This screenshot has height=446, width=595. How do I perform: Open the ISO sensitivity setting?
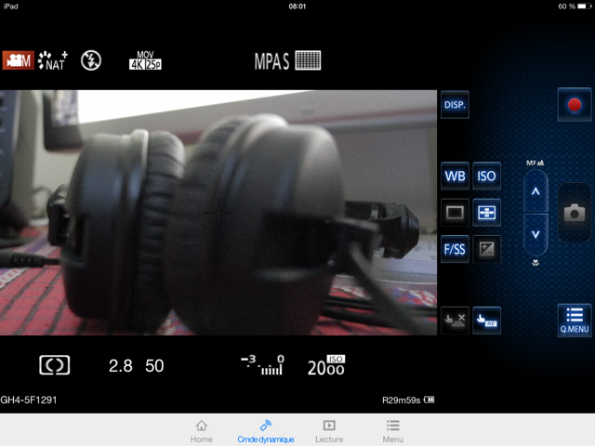[x=486, y=176]
